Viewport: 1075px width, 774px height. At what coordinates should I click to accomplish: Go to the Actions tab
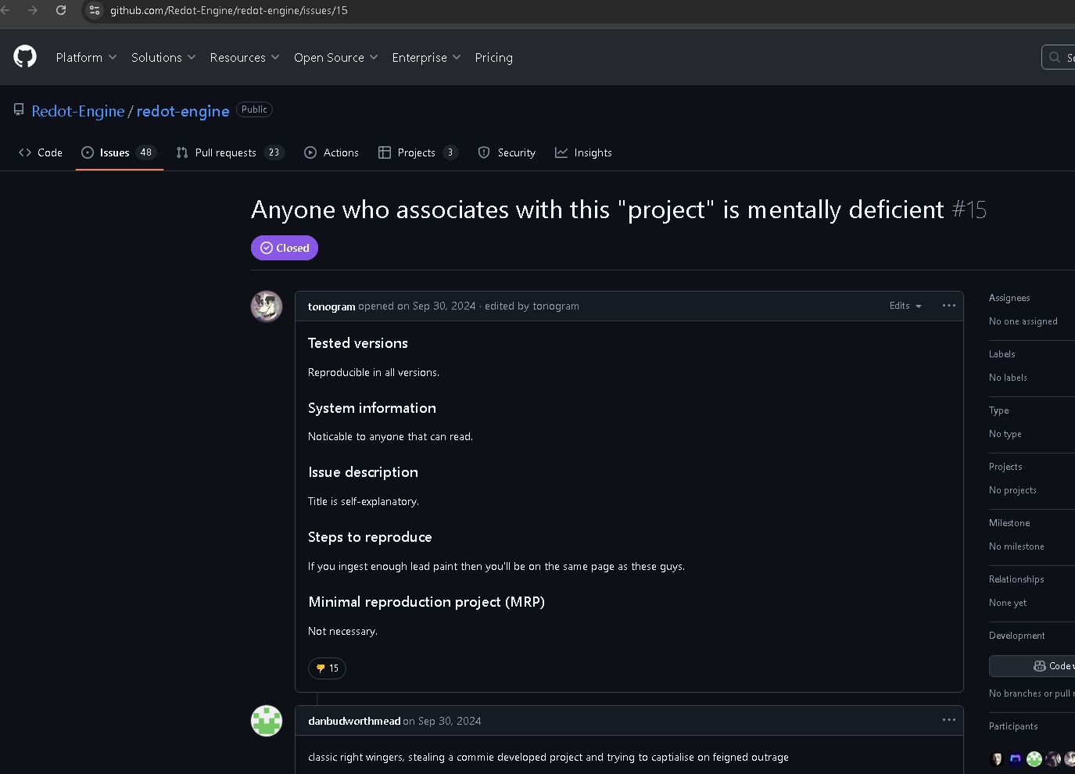pos(331,152)
